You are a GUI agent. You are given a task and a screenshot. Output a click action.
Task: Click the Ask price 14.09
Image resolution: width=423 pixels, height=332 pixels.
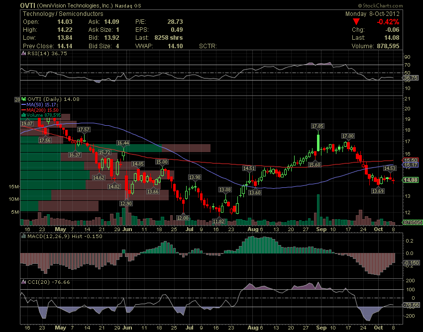click(111, 22)
